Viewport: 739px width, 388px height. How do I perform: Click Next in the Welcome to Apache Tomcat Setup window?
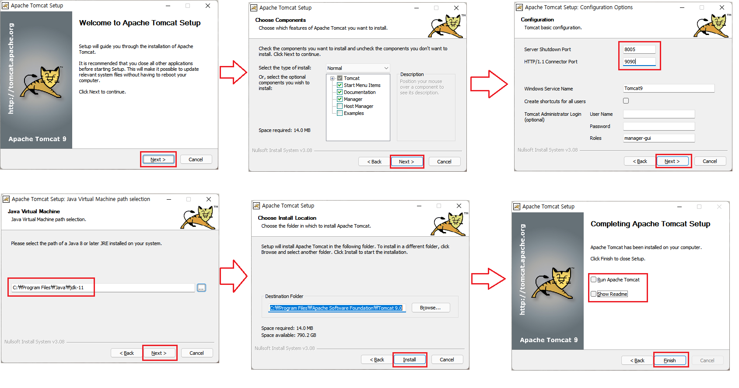point(158,159)
